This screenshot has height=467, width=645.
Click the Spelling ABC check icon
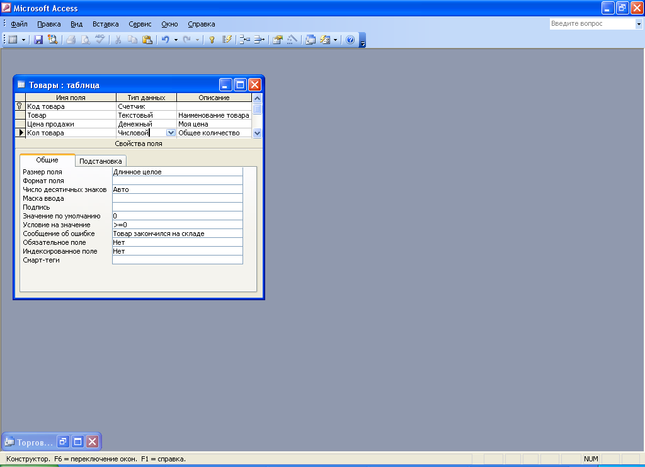(x=100, y=40)
